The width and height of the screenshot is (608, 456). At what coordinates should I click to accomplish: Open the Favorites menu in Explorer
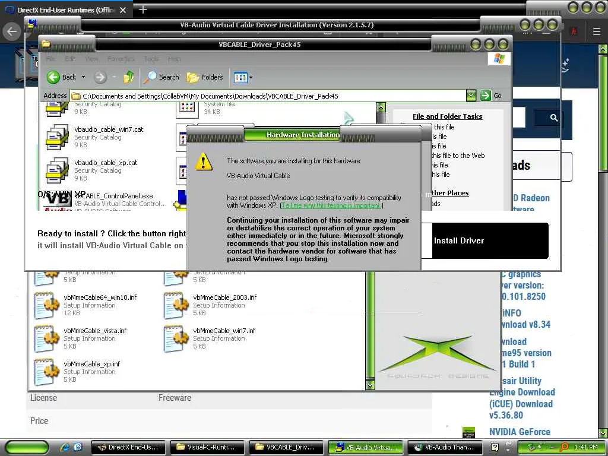(x=121, y=59)
